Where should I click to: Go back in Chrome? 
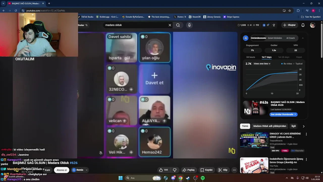click(x=4, y=11)
